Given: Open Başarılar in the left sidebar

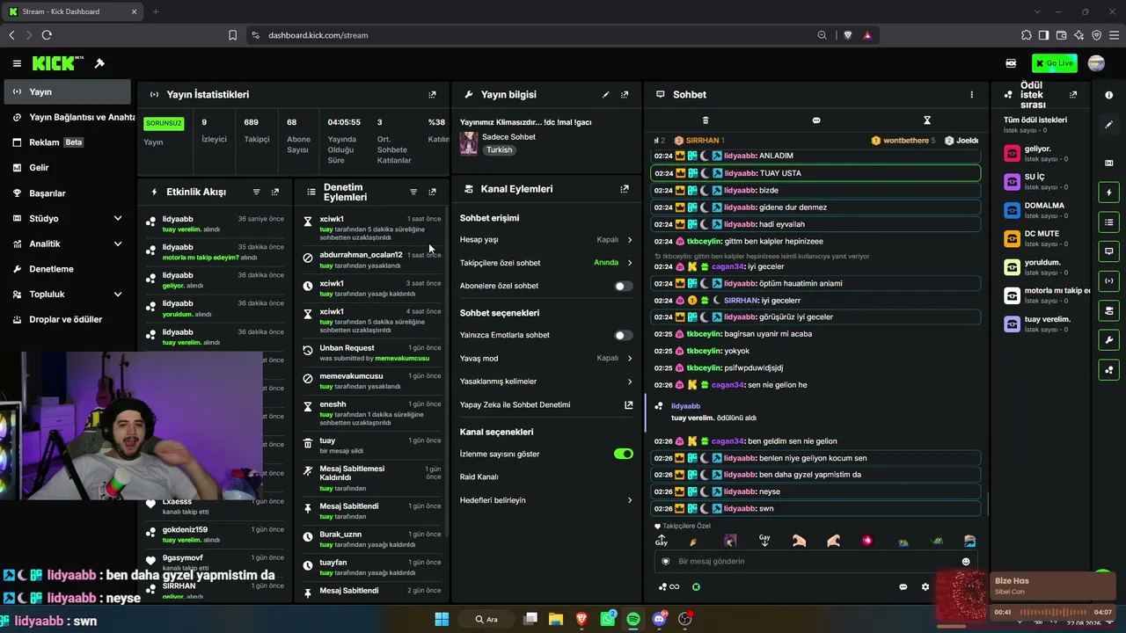Looking at the screenshot, I should [67, 193].
